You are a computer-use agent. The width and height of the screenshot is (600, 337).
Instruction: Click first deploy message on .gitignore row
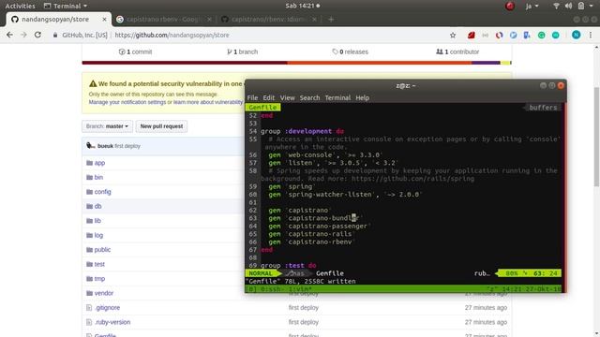[x=304, y=308]
